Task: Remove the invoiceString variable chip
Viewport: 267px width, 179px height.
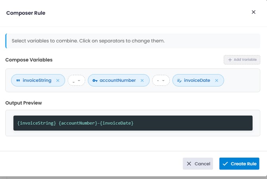Action: coord(57,81)
